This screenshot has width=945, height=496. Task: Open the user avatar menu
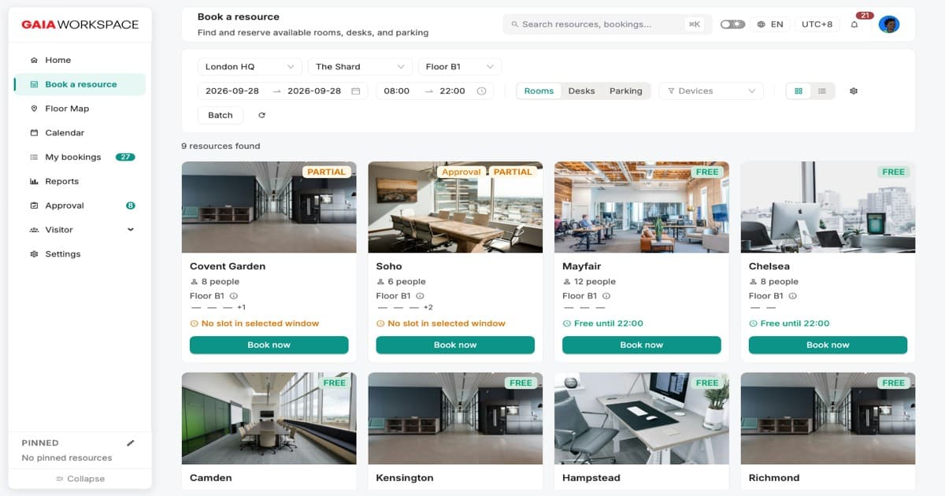[889, 24]
